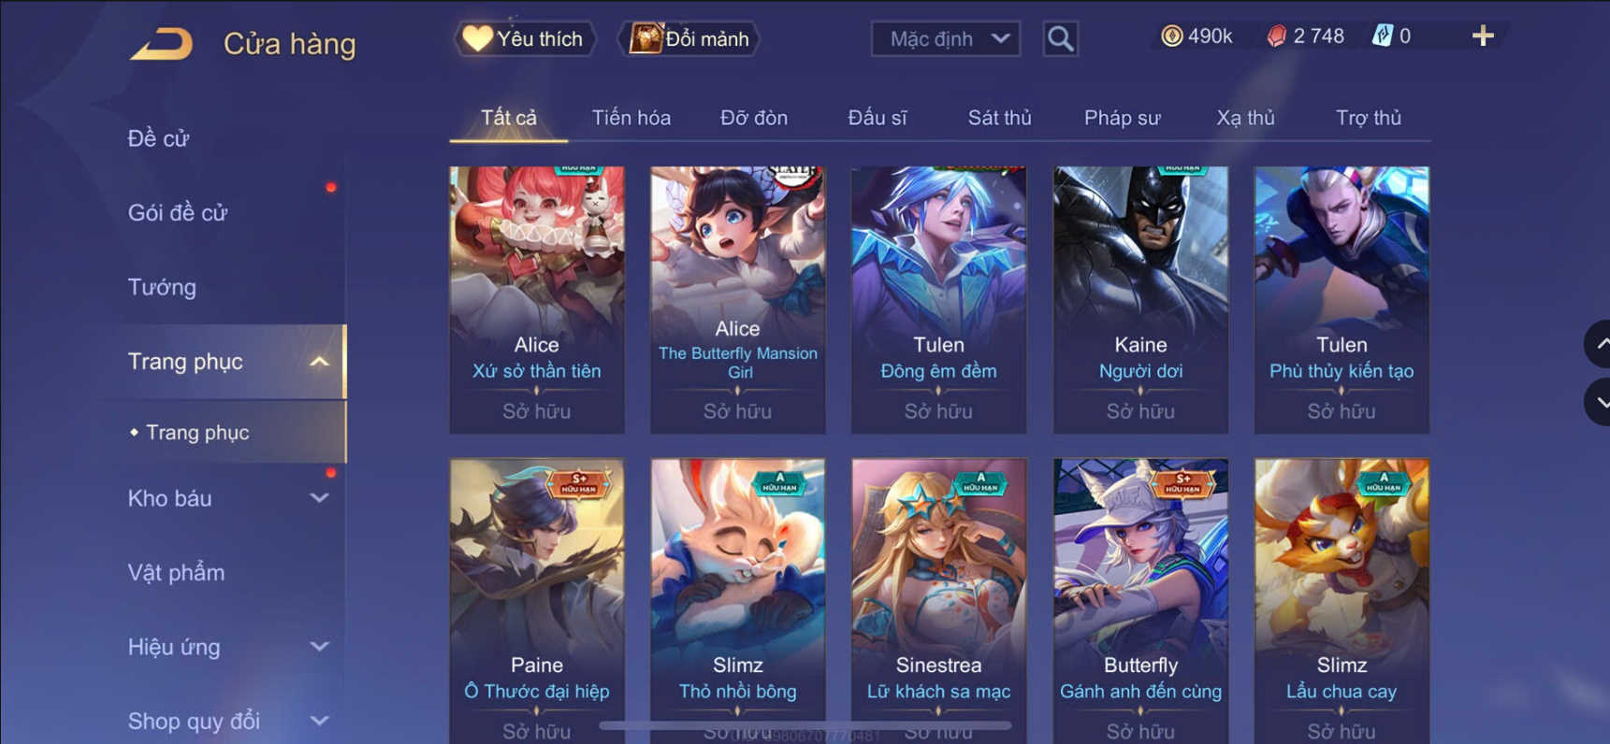Click the blue voucher currency icon
This screenshot has width=1610, height=744.
[1382, 36]
